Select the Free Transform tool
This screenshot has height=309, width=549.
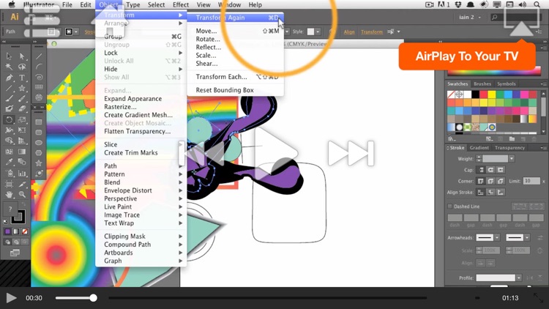click(22, 130)
